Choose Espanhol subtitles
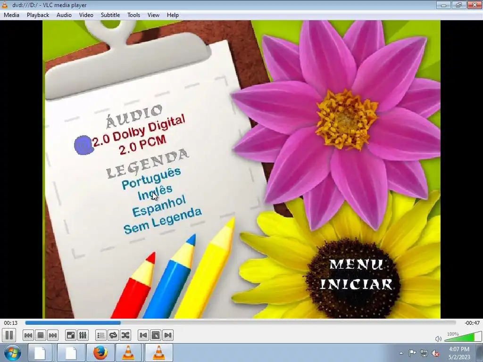 [x=159, y=206]
